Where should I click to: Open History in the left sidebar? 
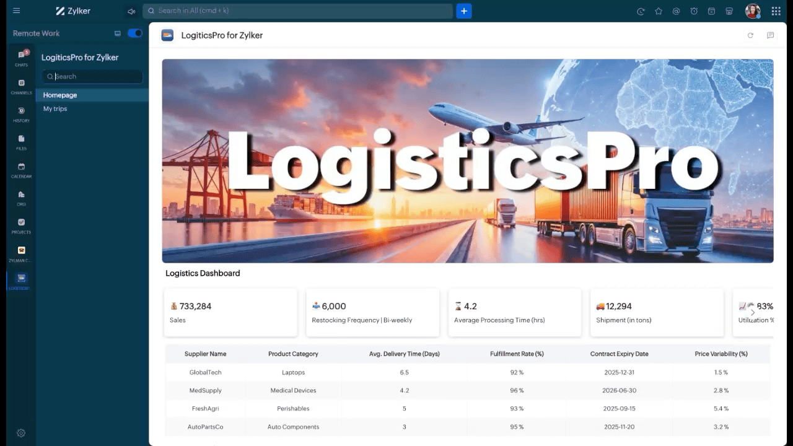tap(22, 114)
